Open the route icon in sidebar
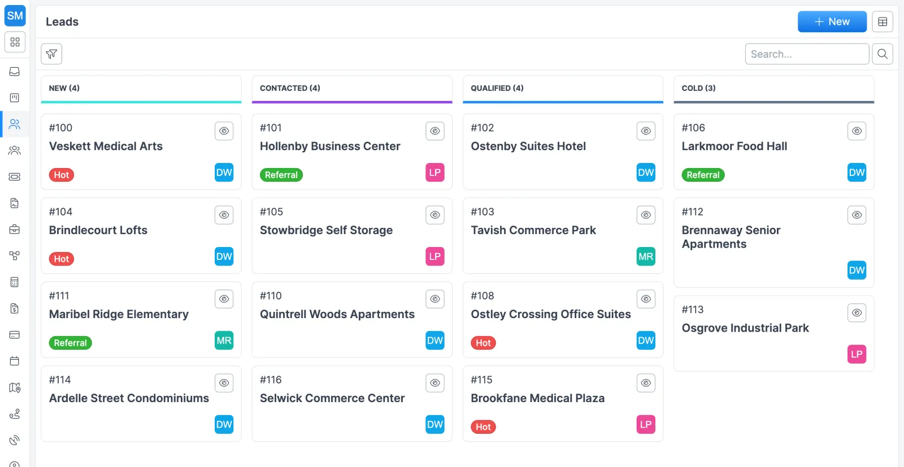The height and width of the screenshot is (467, 904). (x=15, y=414)
